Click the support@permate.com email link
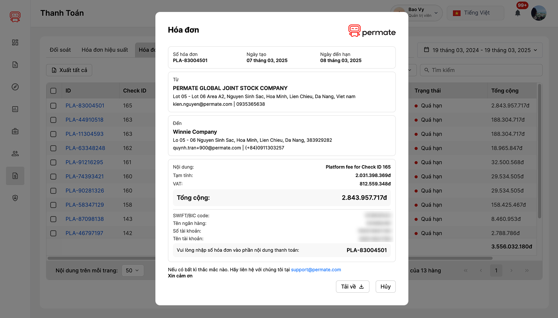 (x=316, y=270)
